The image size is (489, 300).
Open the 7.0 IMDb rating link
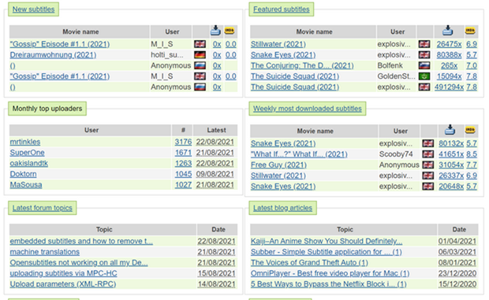(472, 65)
